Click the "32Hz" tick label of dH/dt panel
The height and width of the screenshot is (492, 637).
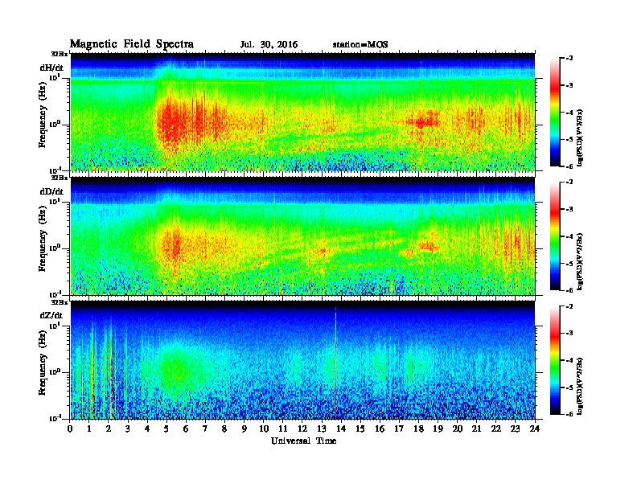click(60, 54)
